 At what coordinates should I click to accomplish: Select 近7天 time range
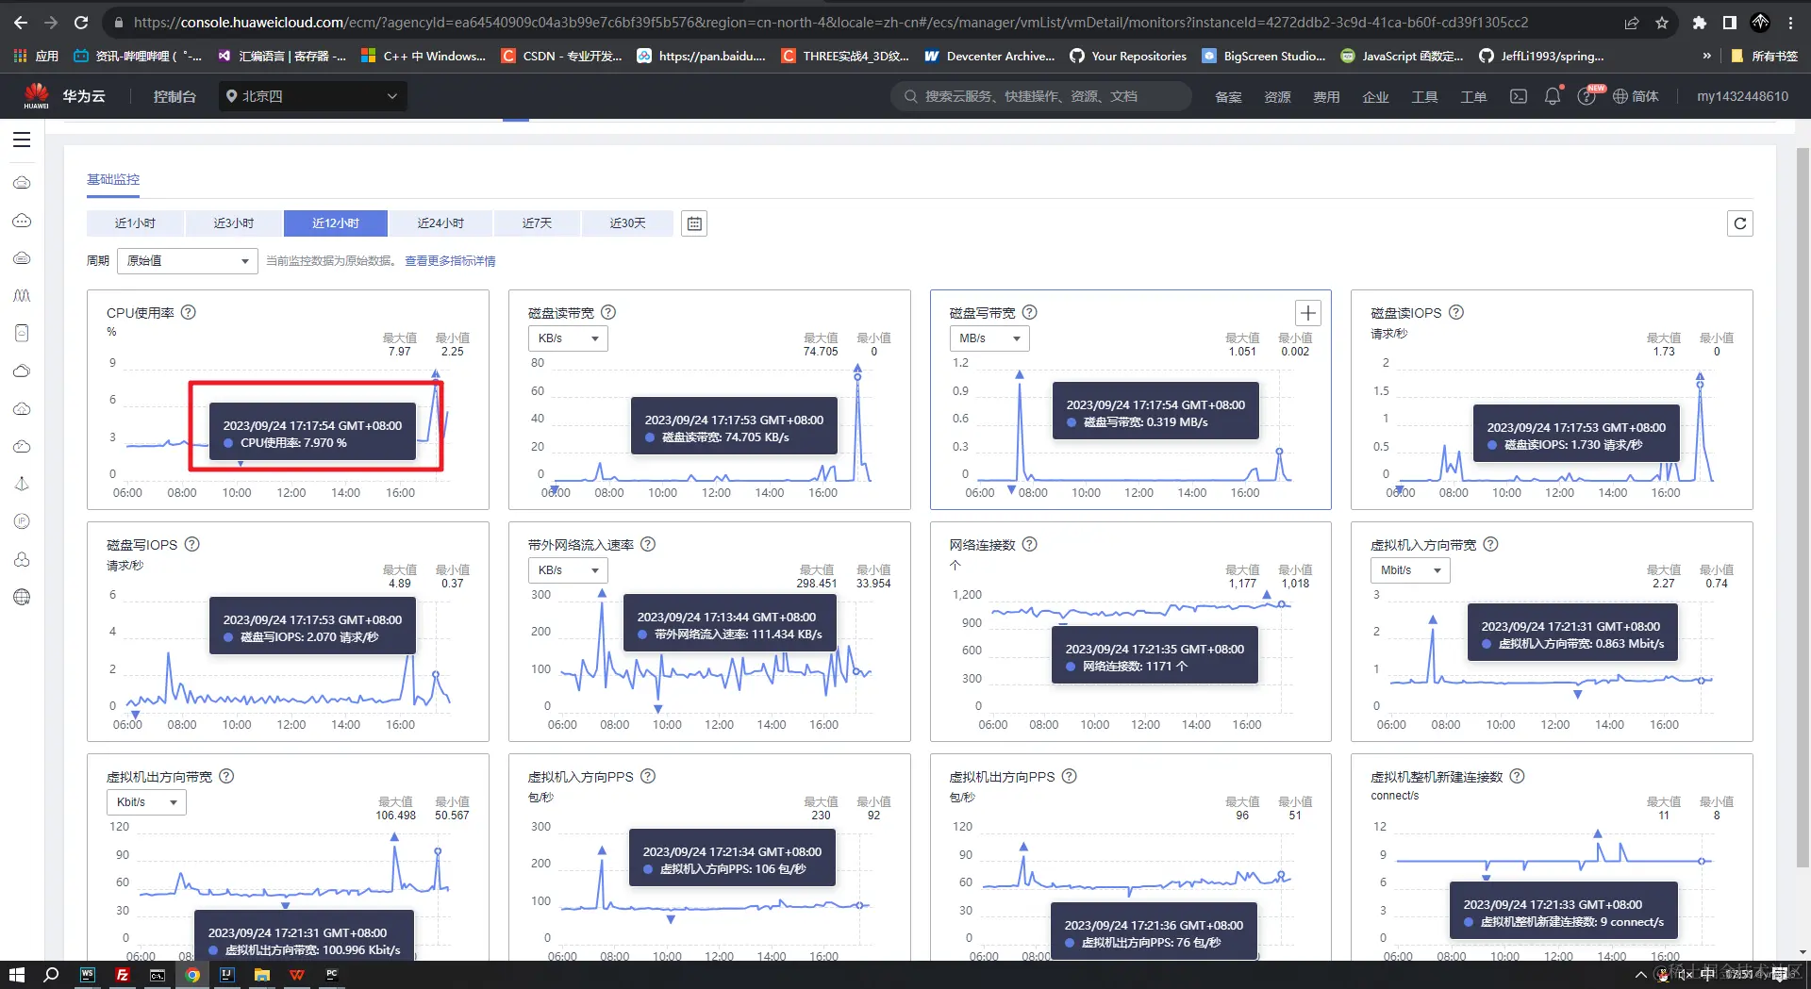pos(538,223)
